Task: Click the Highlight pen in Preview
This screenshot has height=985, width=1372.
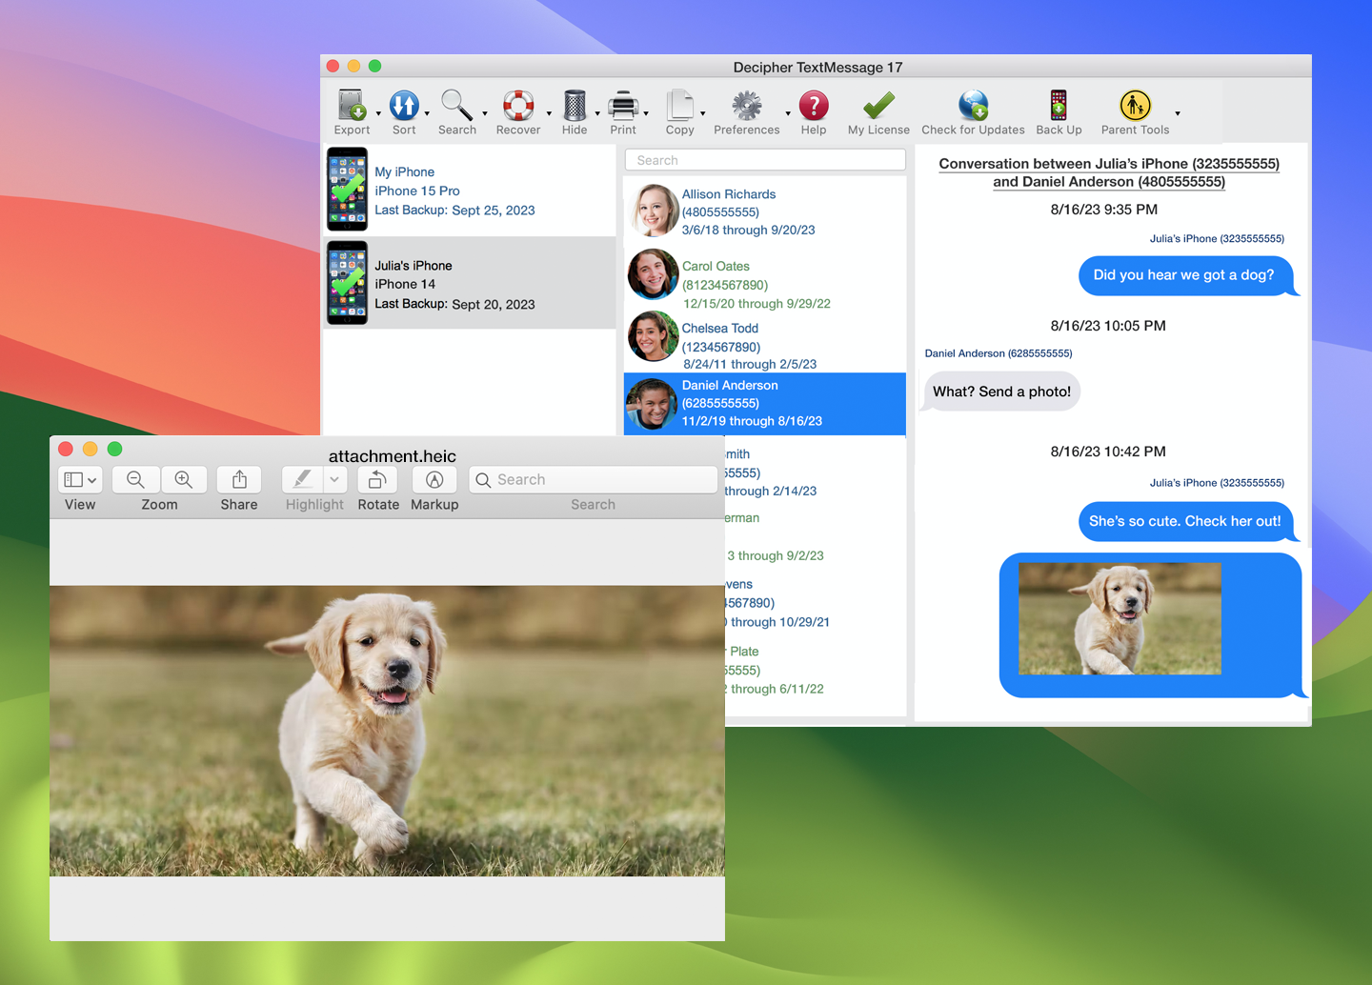Action: click(x=302, y=479)
